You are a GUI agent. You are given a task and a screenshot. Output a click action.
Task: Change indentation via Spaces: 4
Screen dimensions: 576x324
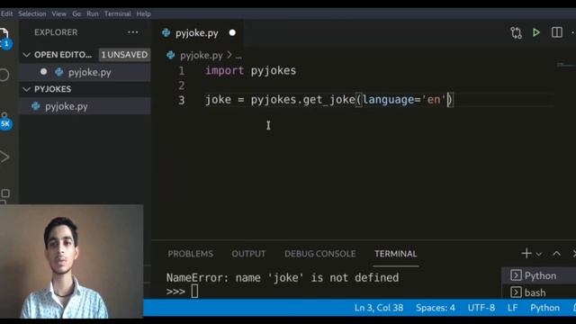tap(436, 308)
